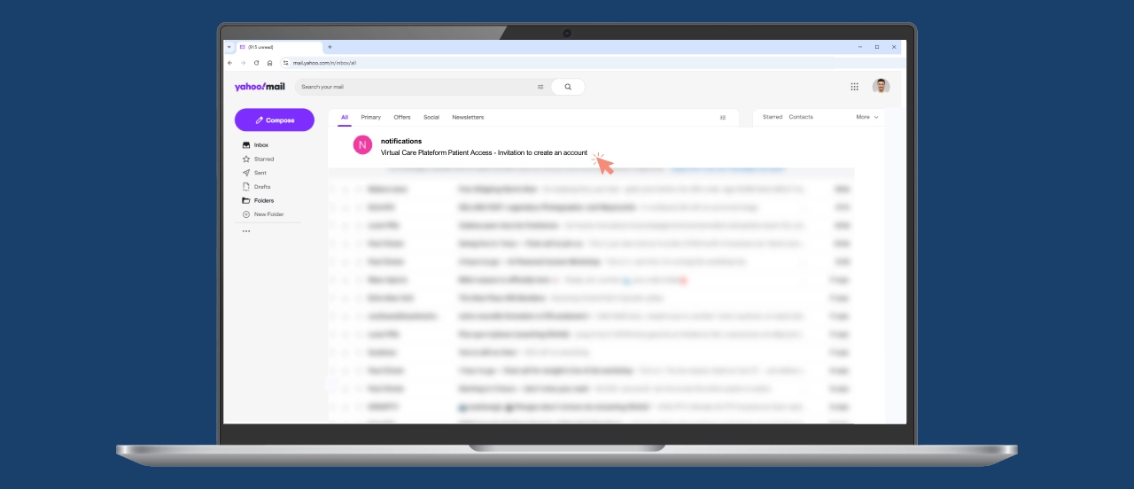Viewport: 1134px width, 489px height.
Task: Open the Drafts folder
Action: tap(261, 187)
